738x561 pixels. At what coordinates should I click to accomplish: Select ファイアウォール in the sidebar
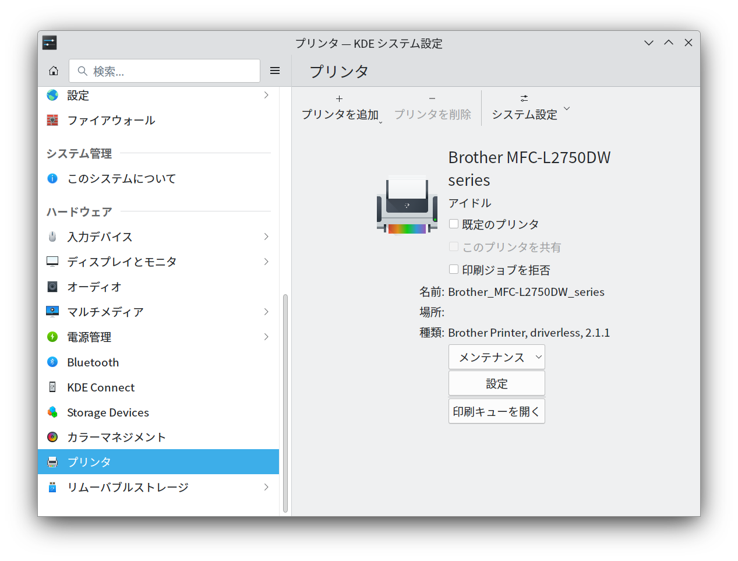pyautogui.click(x=158, y=120)
